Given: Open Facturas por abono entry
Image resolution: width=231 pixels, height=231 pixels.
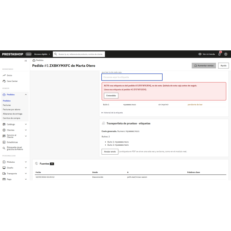Looking at the screenshot, I should click(12, 109).
